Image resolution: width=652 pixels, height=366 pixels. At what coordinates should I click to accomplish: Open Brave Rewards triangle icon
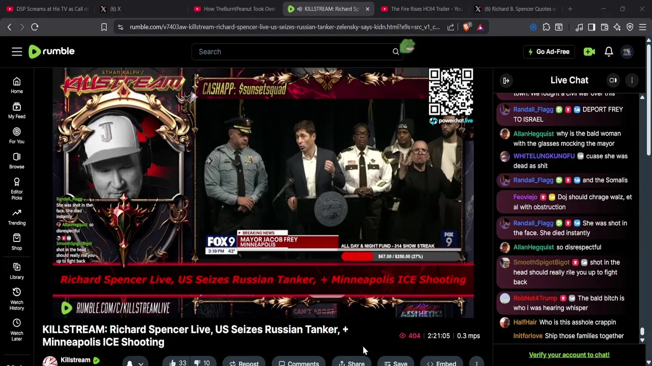480,27
